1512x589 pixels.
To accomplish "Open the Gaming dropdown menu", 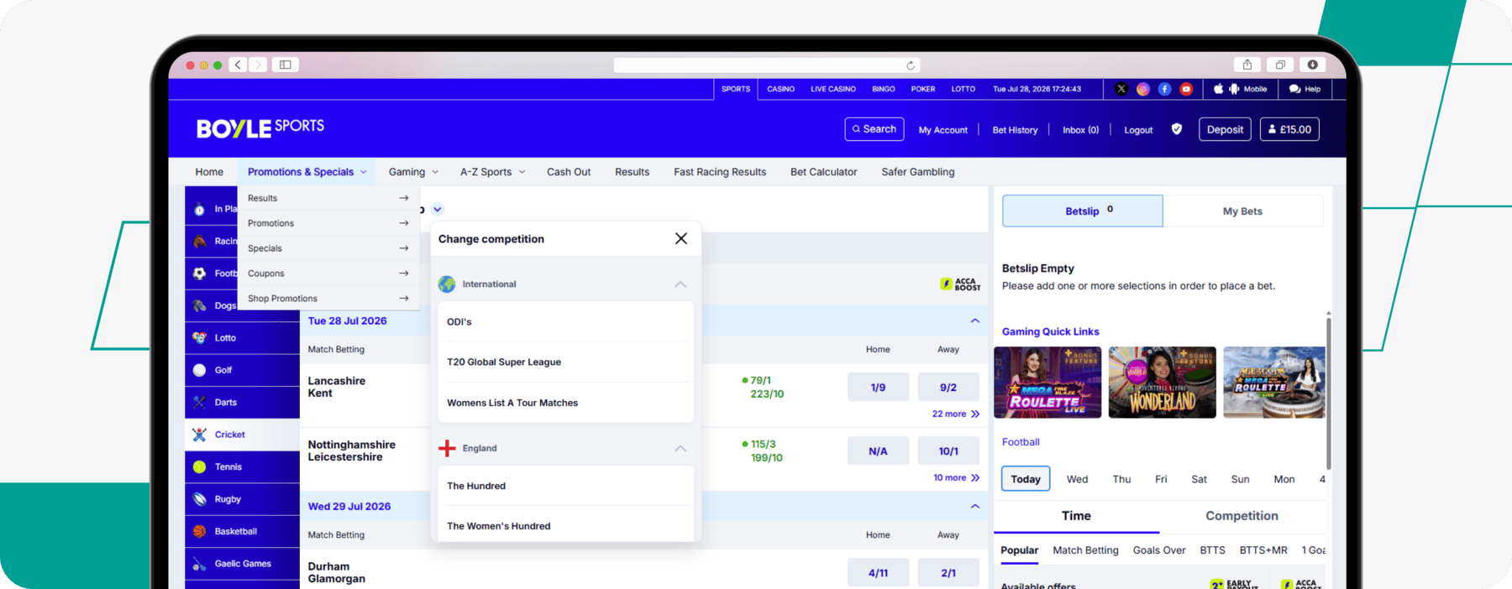I will 413,172.
